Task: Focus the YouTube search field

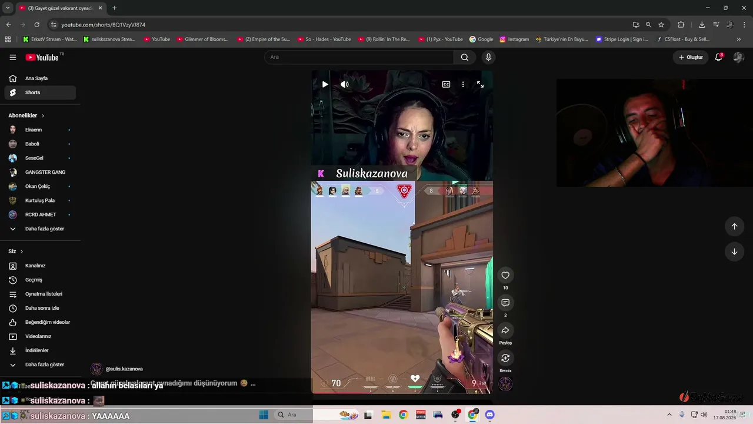Action: click(359, 57)
